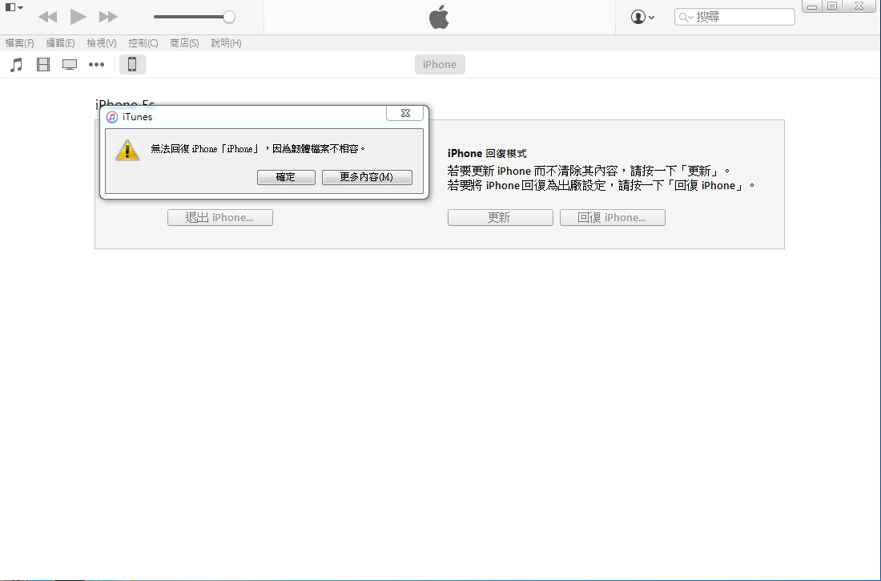Close the iTunes error dialog

pos(405,113)
